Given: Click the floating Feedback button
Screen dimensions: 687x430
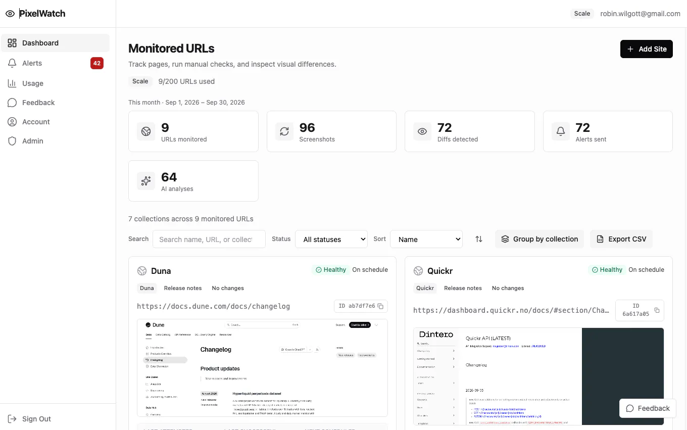Looking at the screenshot, I should pyautogui.click(x=648, y=408).
